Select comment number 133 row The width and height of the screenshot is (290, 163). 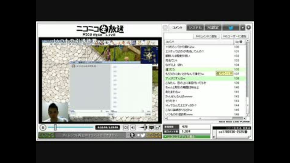point(205,60)
